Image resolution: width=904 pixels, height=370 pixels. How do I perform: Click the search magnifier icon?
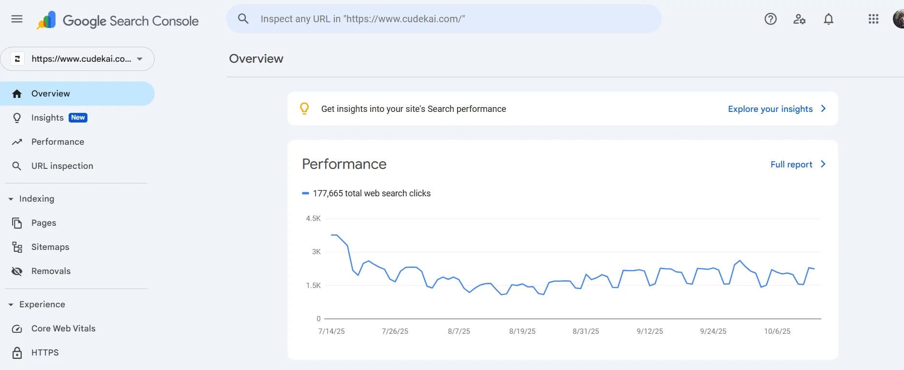pyautogui.click(x=243, y=19)
